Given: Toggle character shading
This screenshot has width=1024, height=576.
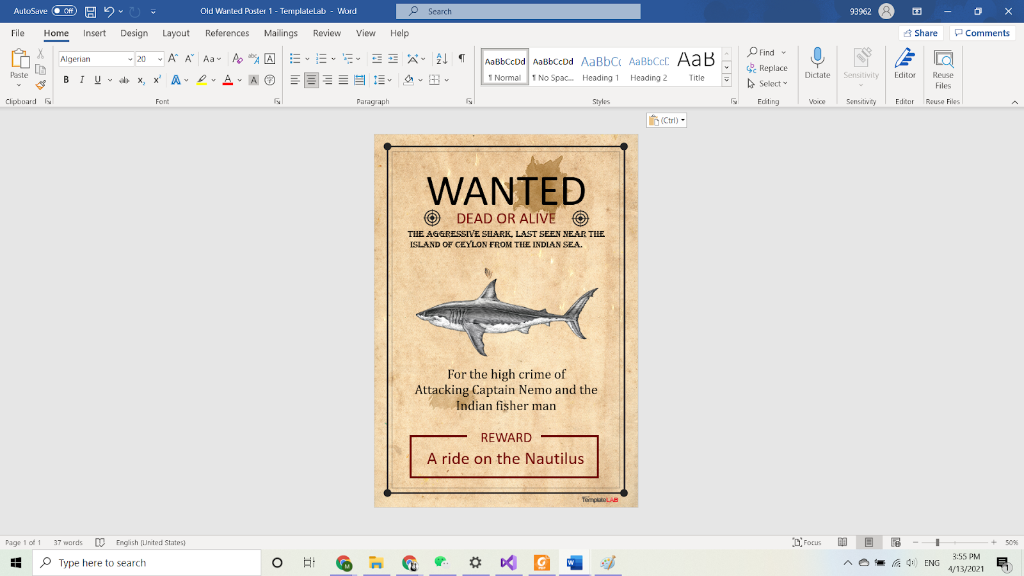Looking at the screenshot, I should coord(253,80).
